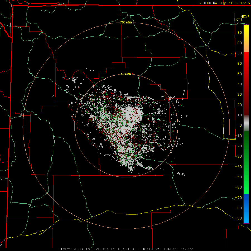
Task: Click the 0 value on velocity scale
Action: point(241,126)
